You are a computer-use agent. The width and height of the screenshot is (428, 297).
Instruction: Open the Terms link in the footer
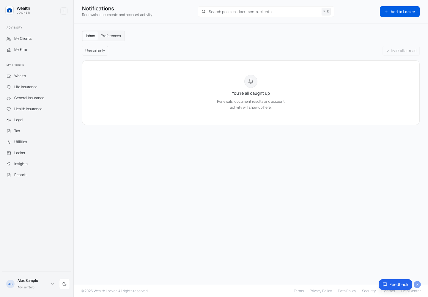click(x=299, y=291)
